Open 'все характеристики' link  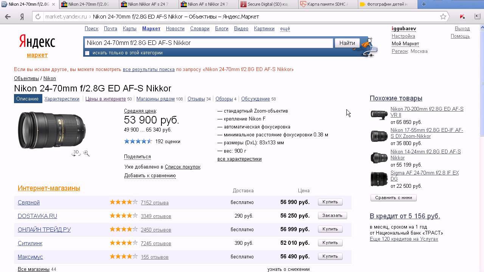[239, 159]
